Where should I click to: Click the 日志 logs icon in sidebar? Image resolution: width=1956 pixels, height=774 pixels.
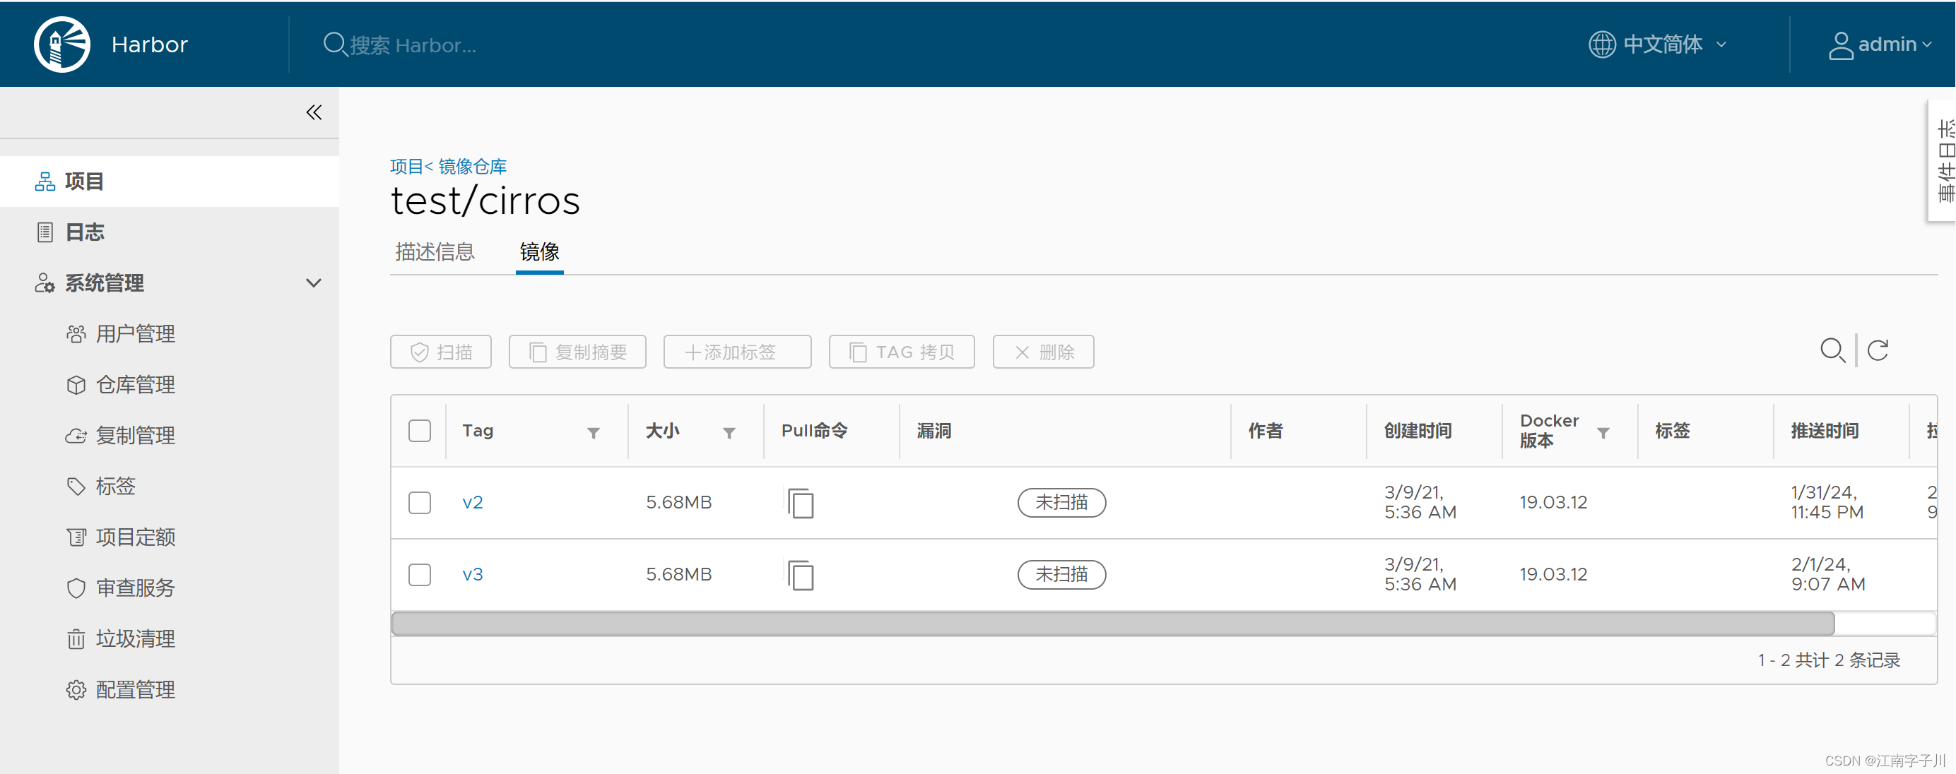tap(45, 232)
